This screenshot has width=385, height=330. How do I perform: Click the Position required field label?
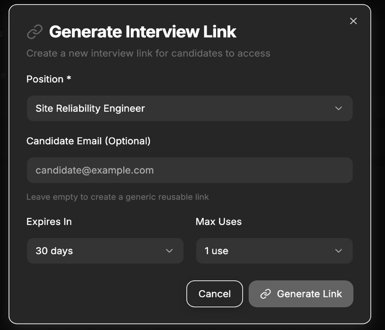pyautogui.click(x=48, y=79)
